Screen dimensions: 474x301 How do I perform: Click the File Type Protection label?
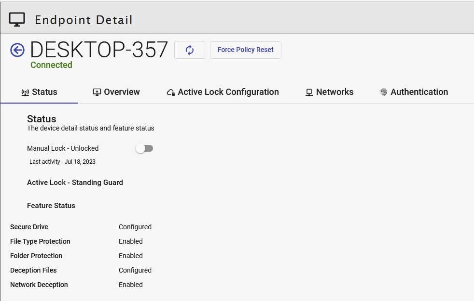point(40,241)
